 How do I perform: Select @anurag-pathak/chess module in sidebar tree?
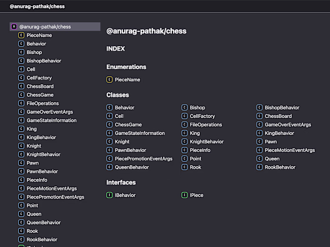[55, 27]
